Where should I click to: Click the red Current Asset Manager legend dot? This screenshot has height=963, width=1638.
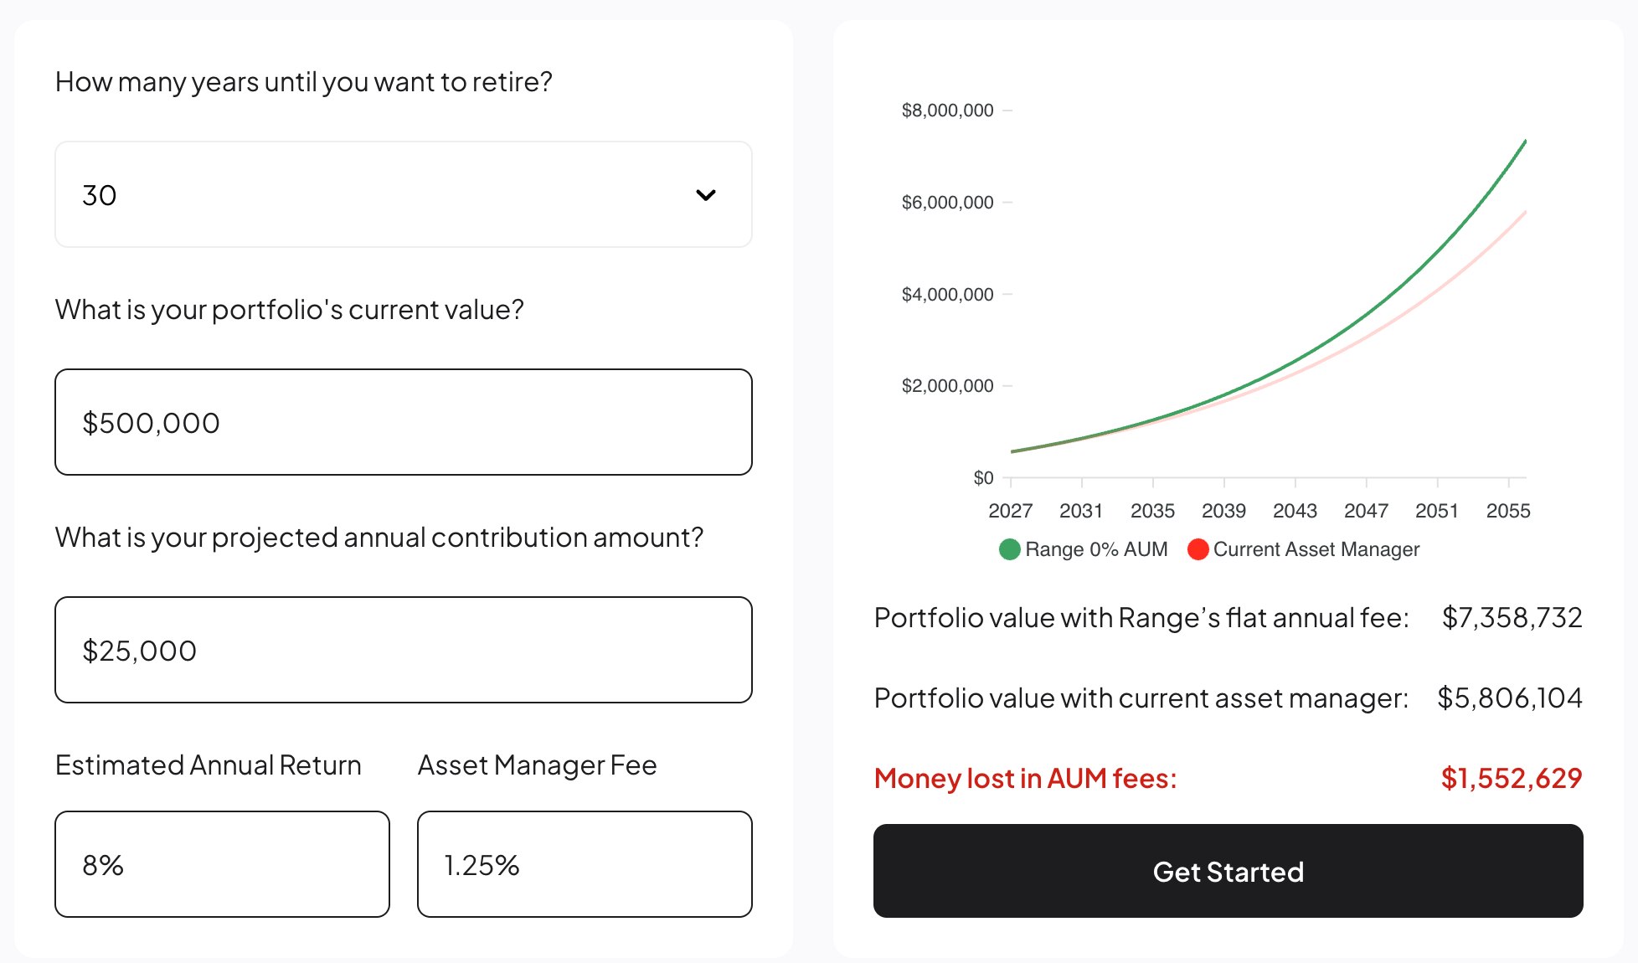(x=1198, y=549)
